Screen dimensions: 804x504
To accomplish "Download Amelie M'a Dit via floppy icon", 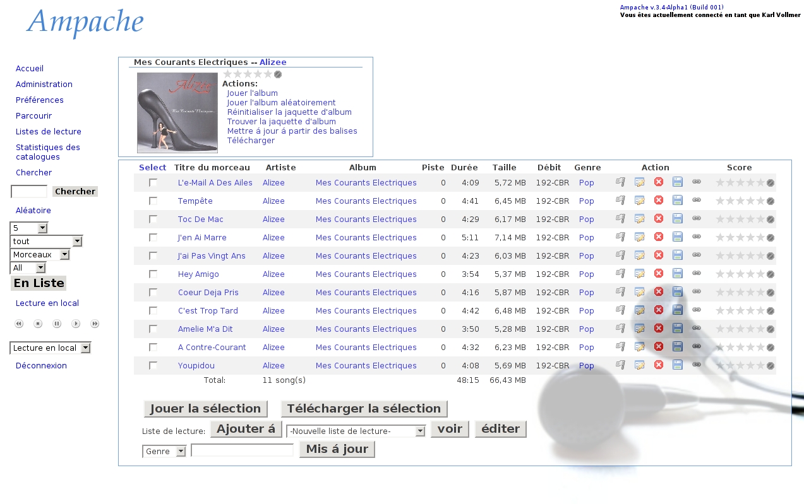I will click(x=678, y=329).
